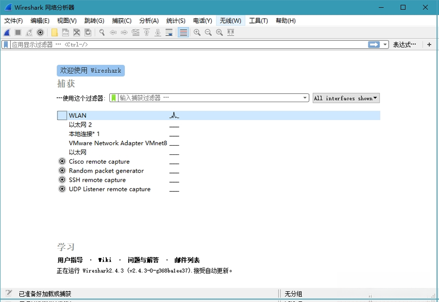Screen dimensions: 439x302
Task: Open a capture file with the folder icon
Action: point(55,33)
